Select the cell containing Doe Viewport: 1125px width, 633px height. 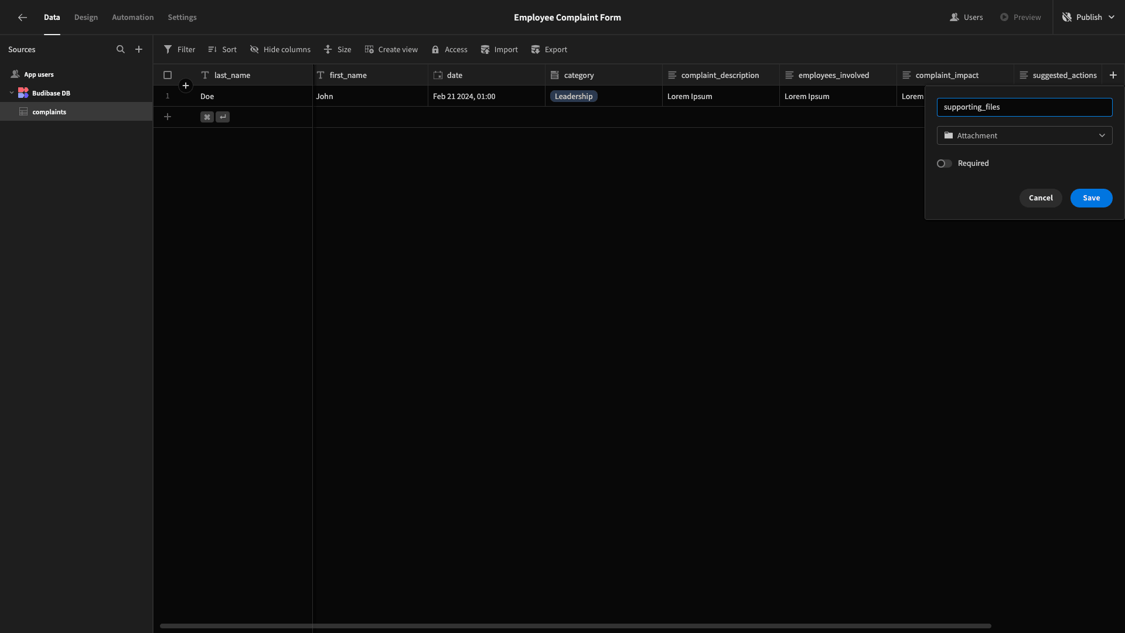click(x=254, y=96)
